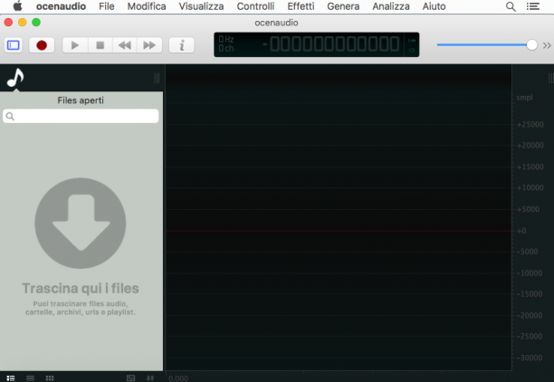Open the Effetti menu
The image size is (554, 382).
301,6
